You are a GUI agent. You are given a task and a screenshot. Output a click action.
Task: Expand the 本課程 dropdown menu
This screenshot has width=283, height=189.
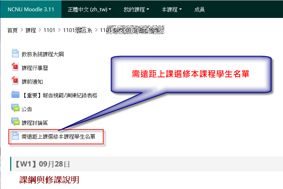(172, 10)
